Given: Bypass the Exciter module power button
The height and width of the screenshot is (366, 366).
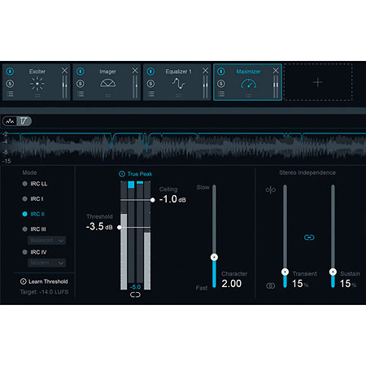Looking at the screenshot, I should pos(10,72).
